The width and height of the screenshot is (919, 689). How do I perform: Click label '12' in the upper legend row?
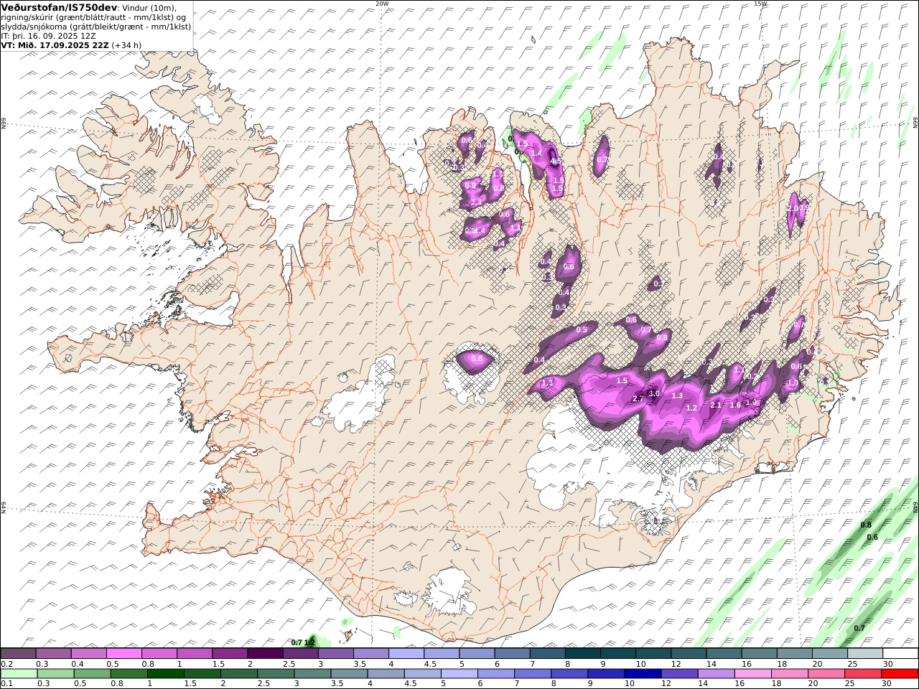(x=676, y=663)
